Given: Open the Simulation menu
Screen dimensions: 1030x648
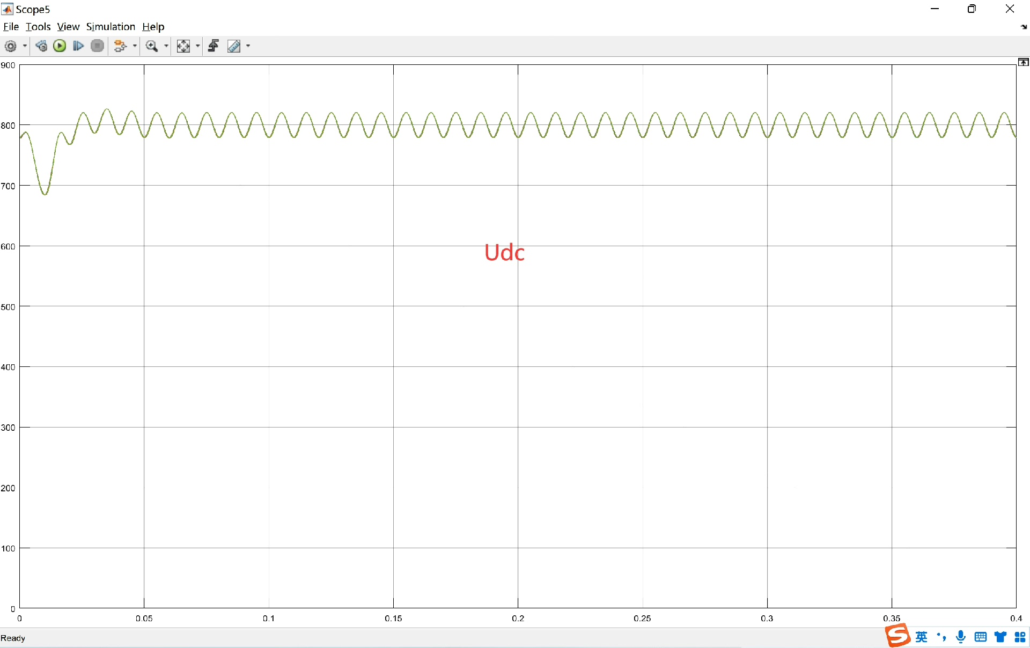Looking at the screenshot, I should pyautogui.click(x=111, y=27).
